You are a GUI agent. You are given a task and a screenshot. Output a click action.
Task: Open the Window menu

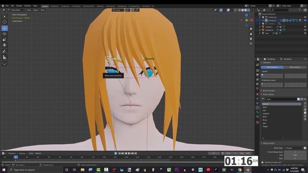tap(27, 6)
